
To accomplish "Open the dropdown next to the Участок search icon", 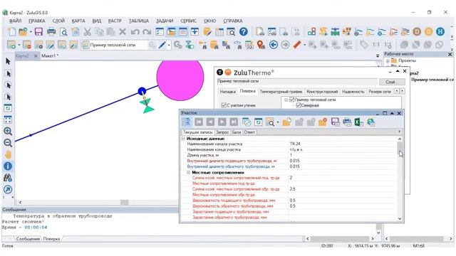I will [278, 122].
